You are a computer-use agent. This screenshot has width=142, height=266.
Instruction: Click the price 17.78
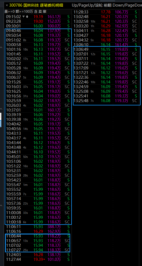[106, 12]
